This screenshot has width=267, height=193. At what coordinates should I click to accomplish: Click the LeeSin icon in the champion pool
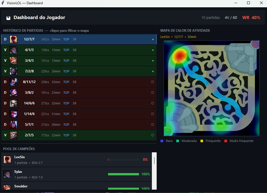[7, 159]
